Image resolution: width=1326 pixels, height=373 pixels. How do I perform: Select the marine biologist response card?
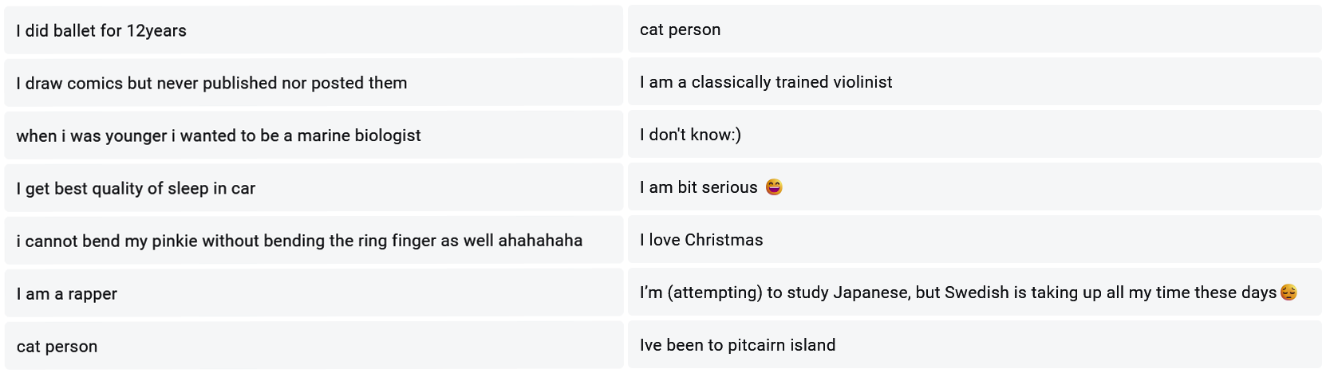pyautogui.click(x=218, y=135)
